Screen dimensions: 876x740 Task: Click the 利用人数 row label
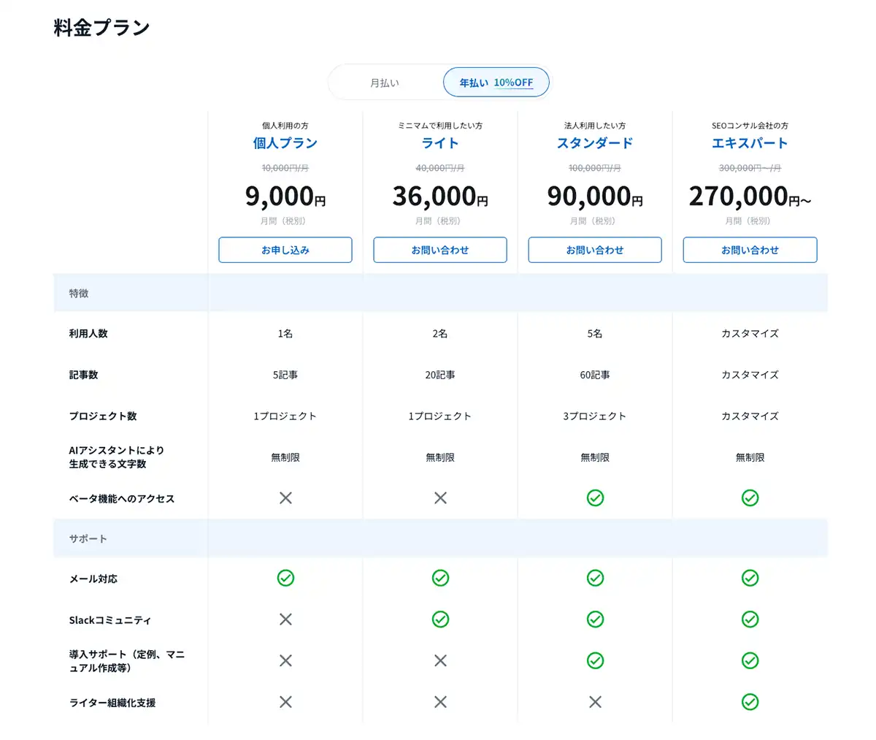[x=88, y=333]
